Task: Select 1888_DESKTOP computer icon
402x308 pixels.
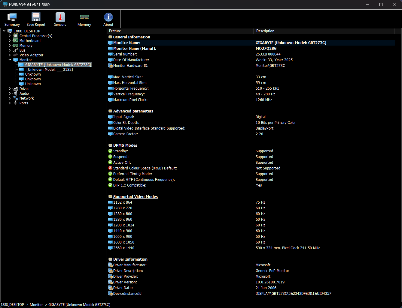Action: pos(10,31)
